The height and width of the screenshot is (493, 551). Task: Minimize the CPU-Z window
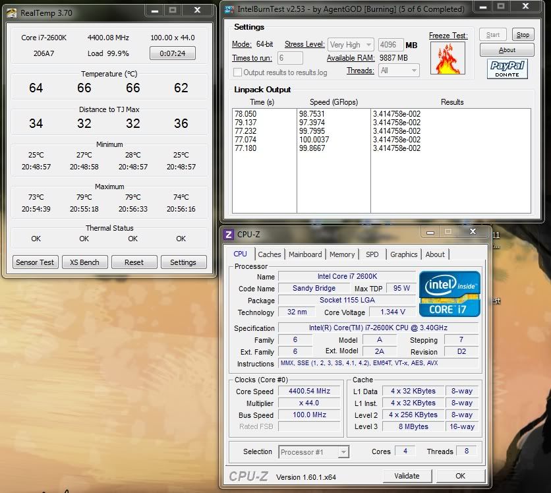(x=430, y=232)
